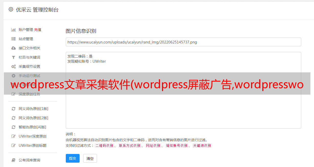Viewport: 314px width, 167px height.
Task: Click the cloud upload icon for 接口文件相关
Action: [14, 48]
